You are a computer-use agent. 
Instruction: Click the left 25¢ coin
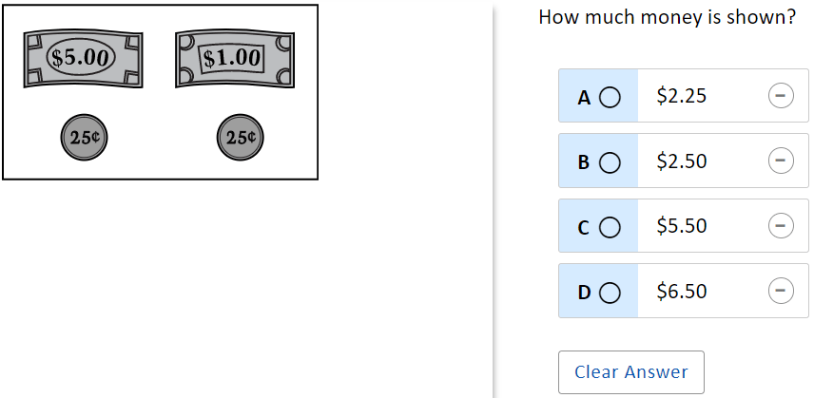pyautogui.click(x=84, y=137)
